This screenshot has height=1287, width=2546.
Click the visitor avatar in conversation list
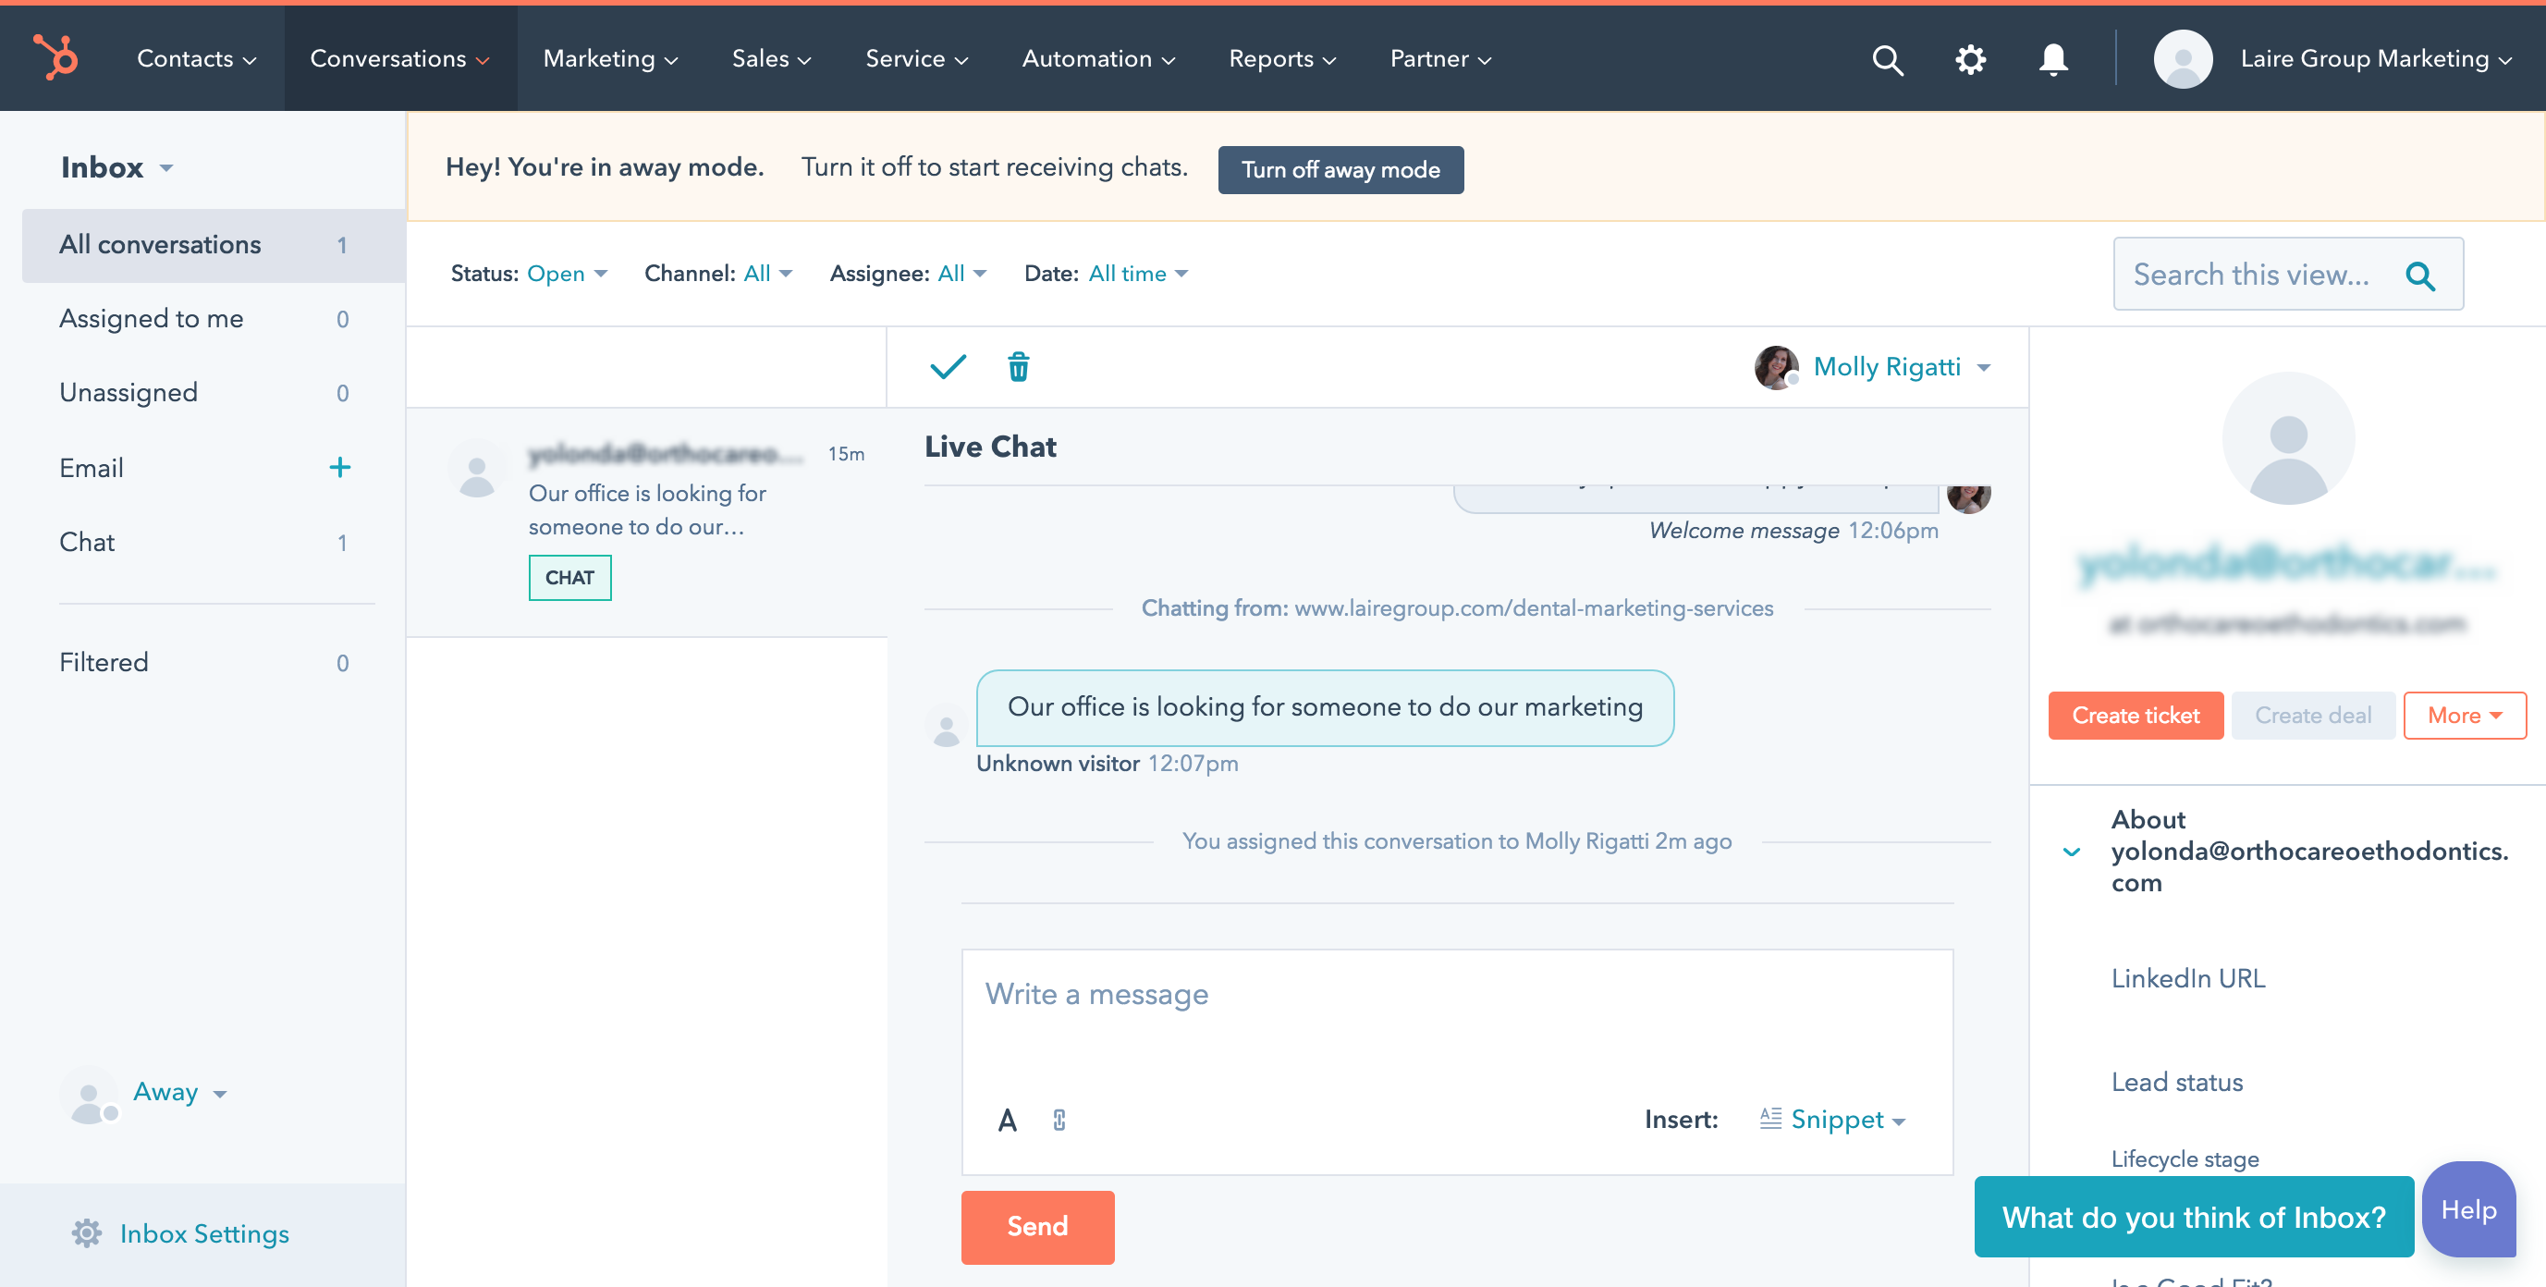tap(476, 469)
